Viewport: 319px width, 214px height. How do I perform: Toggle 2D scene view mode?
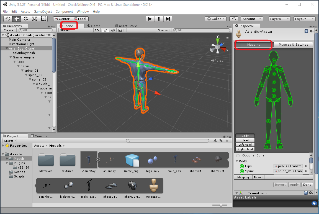click(97, 30)
